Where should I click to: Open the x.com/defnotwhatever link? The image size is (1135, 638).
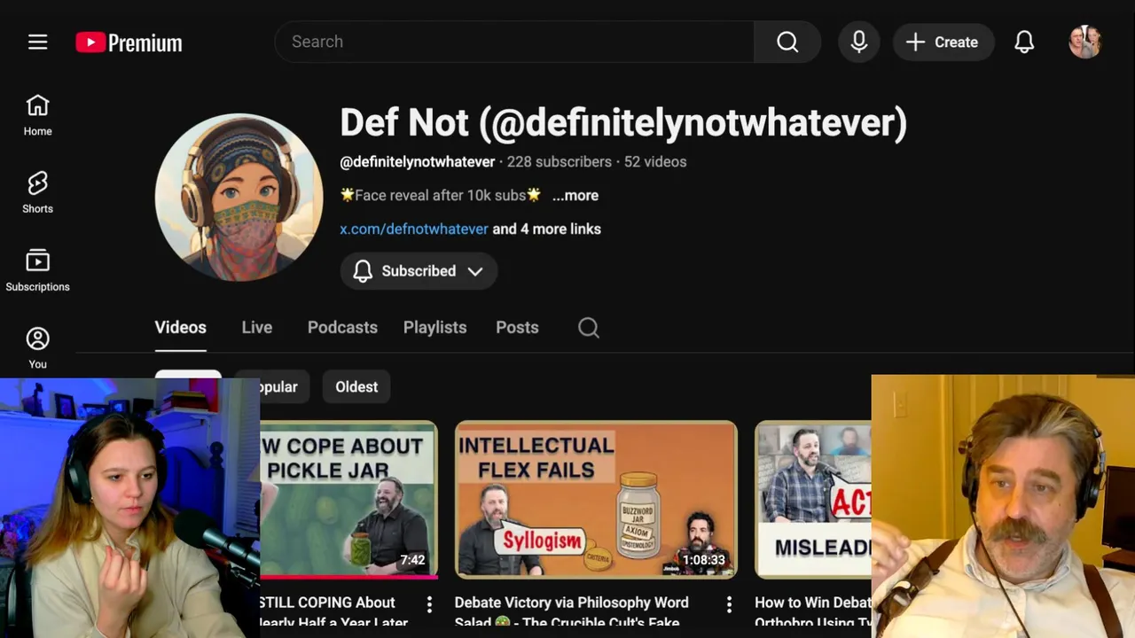[414, 230]
